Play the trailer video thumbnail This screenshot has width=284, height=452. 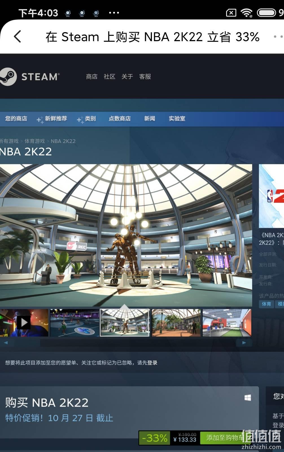(24, 323)
